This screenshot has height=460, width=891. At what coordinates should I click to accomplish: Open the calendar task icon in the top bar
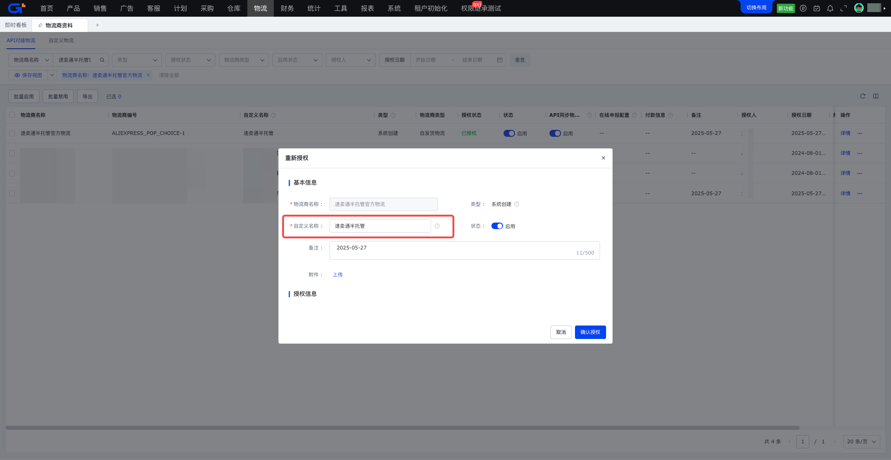(817, 8)
